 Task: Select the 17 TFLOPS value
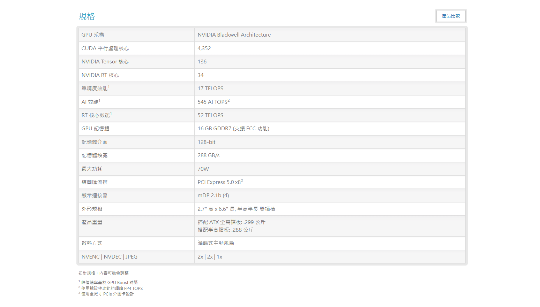pos(210,89)
